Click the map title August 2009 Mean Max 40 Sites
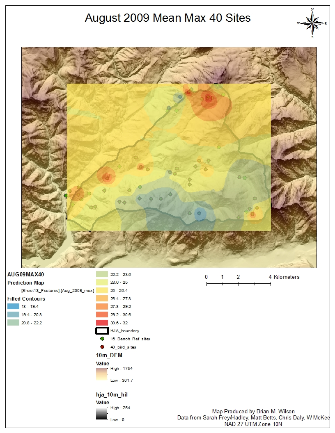Viewport: 335px width, 433px height. [x=167, y=18]
